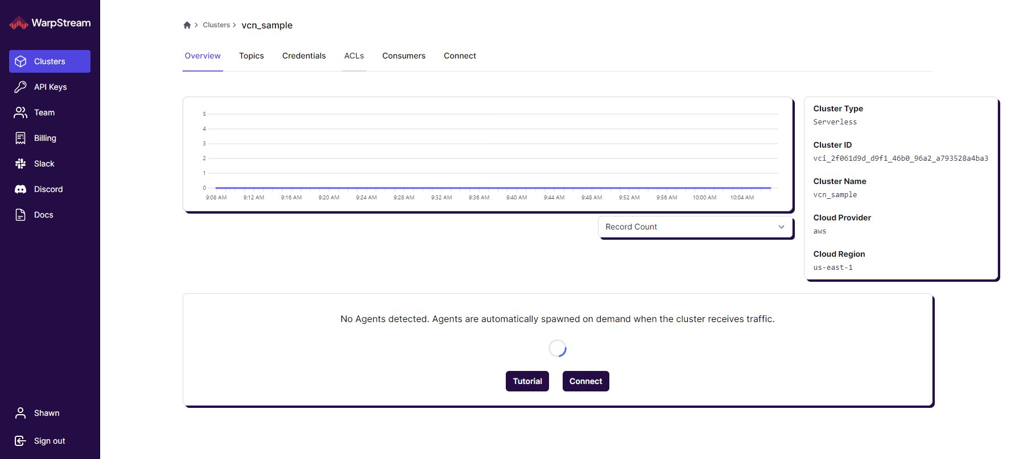
Task: Click the Cluster Name value vcn_sample
Action: pyautogui.click(x=835, y=195)
